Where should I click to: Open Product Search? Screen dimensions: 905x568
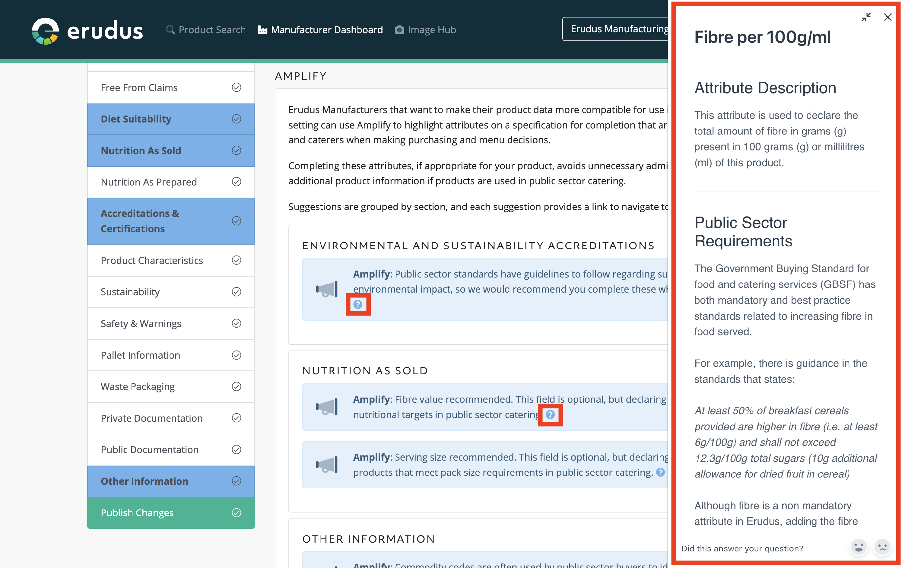tap(206, 30)
